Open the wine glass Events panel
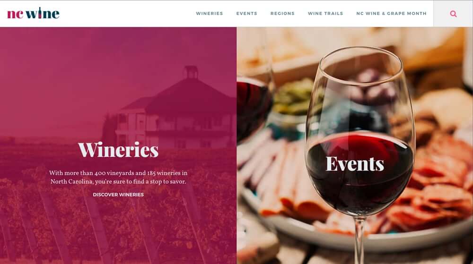This screenshot has height=264, width=473. point(355,145)
